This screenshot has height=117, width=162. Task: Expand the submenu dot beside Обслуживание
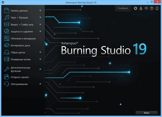pyautogui.click(x=40, y=84)
